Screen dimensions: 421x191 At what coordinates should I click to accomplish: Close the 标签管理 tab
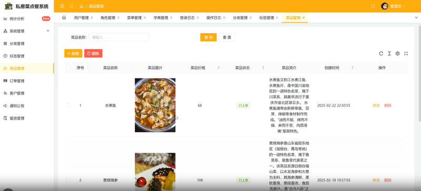coord(277,18)
